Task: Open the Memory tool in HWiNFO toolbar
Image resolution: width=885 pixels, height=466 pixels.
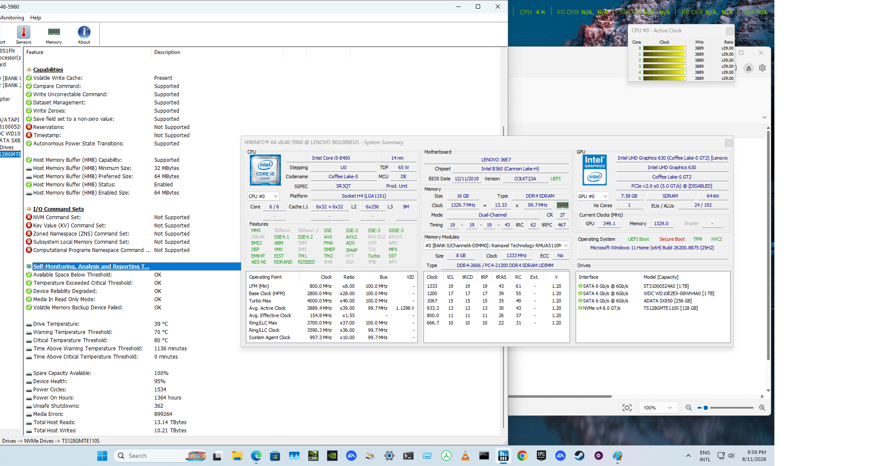Action: coord(54,35)
